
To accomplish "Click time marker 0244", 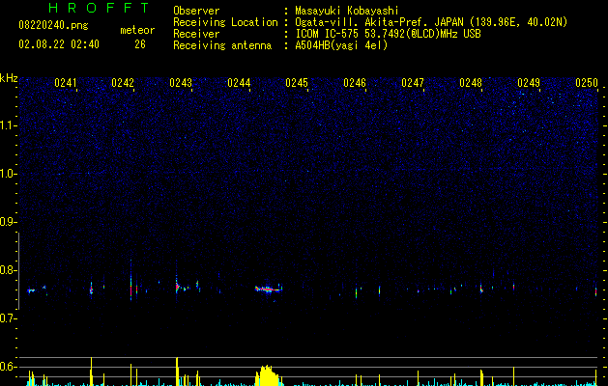I will [x=239, y=83].
